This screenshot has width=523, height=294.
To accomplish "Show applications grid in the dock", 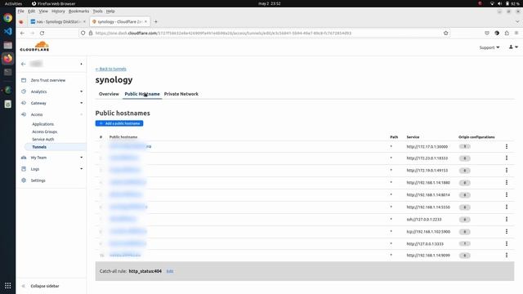I will click(x=7, y=286).
